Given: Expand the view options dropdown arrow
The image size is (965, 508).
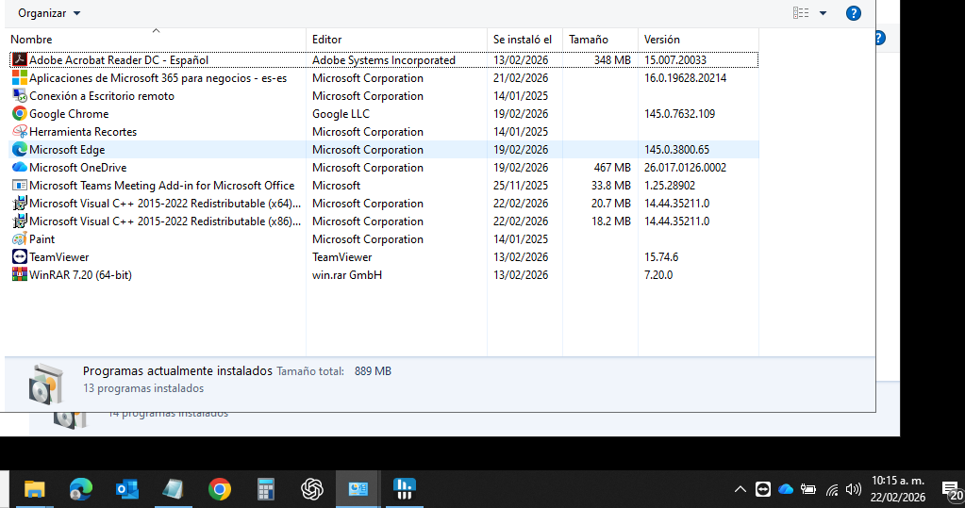Looking at the screenshot, I should coord(823,13).
